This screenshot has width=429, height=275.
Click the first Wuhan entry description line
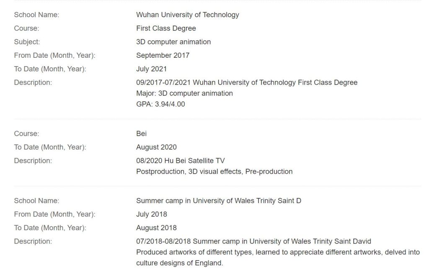tap(247, 82)
